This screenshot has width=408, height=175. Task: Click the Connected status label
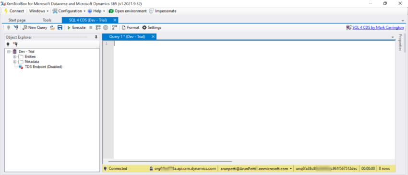118,168
